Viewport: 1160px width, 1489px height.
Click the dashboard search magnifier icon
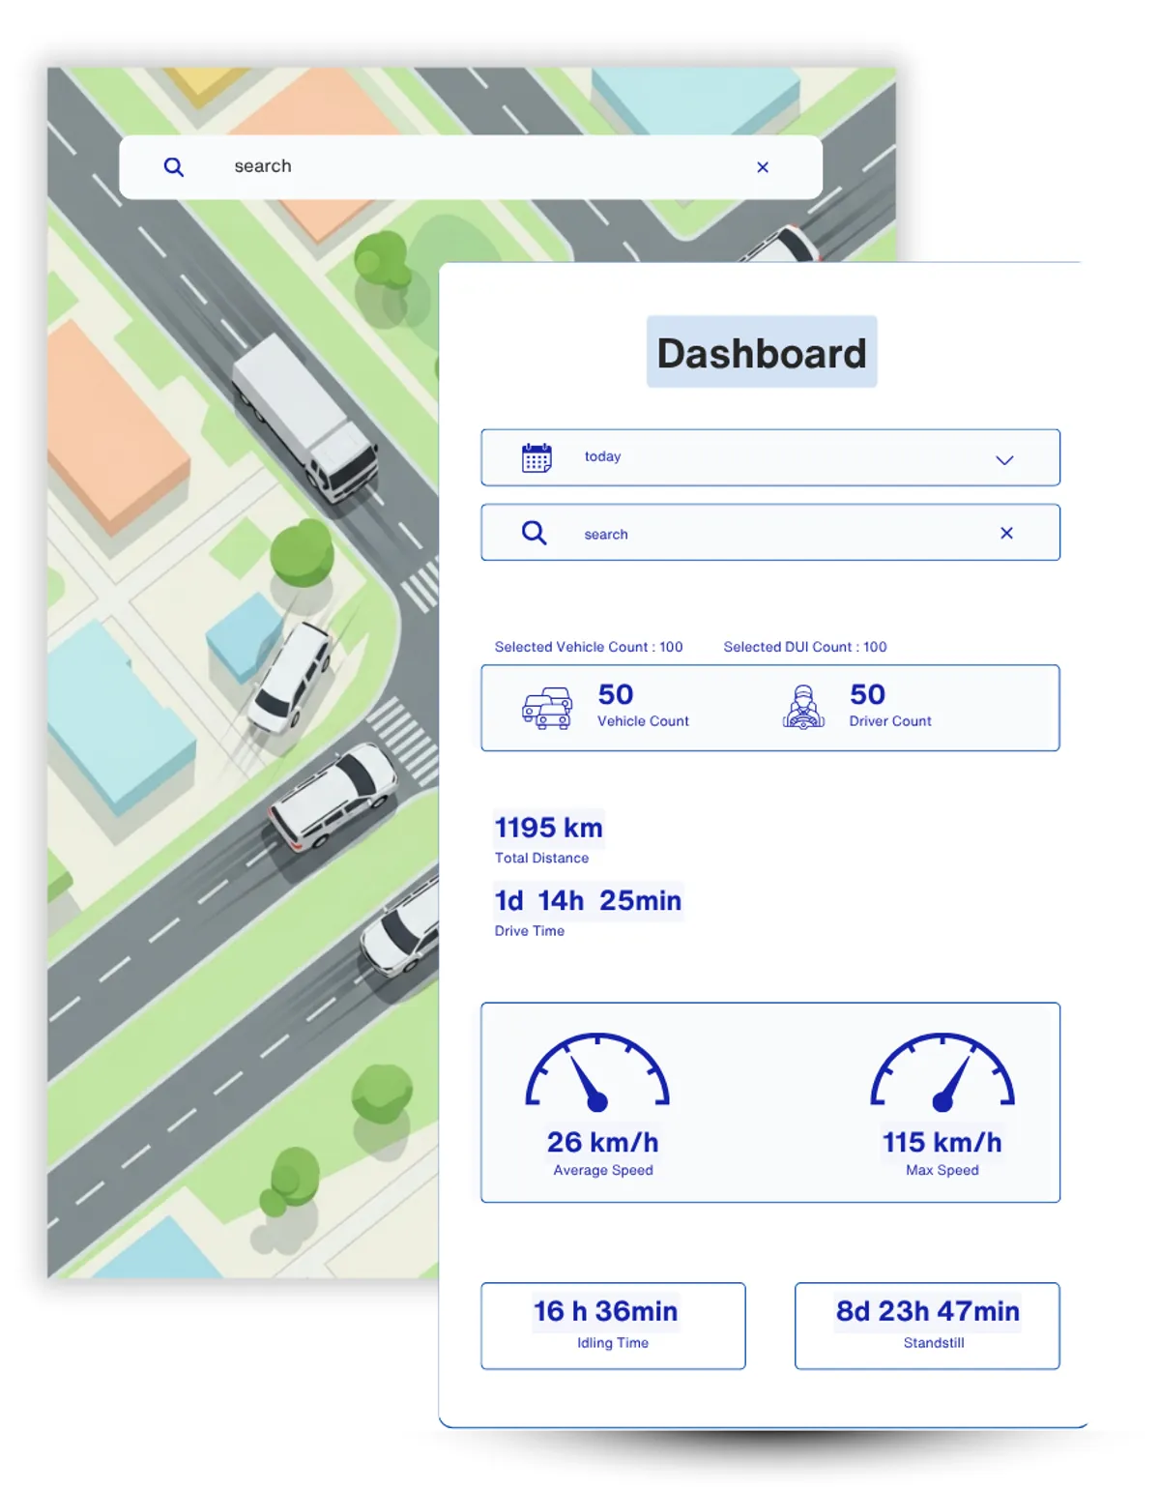tap(534, 533)
